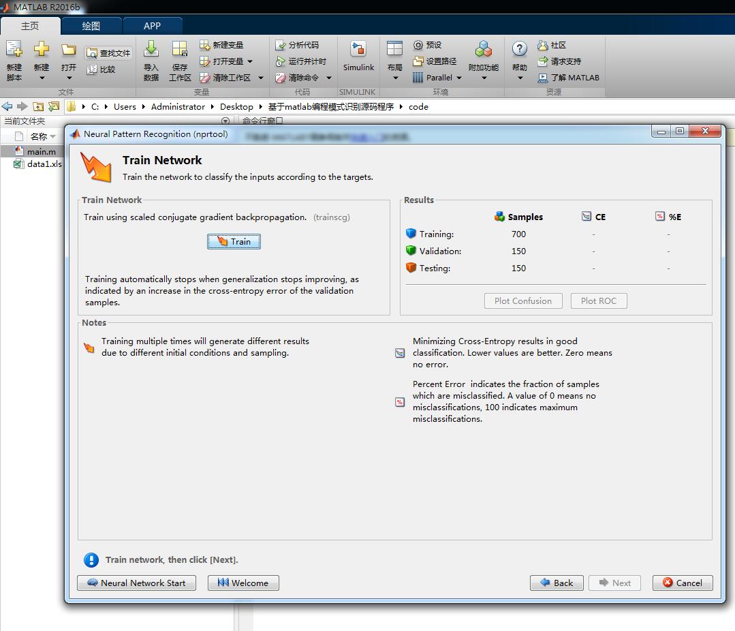This screenshot has height=631, width=735.
Task: Click Users in the address path
Action: pyautogui.click(x=125, y=107)
